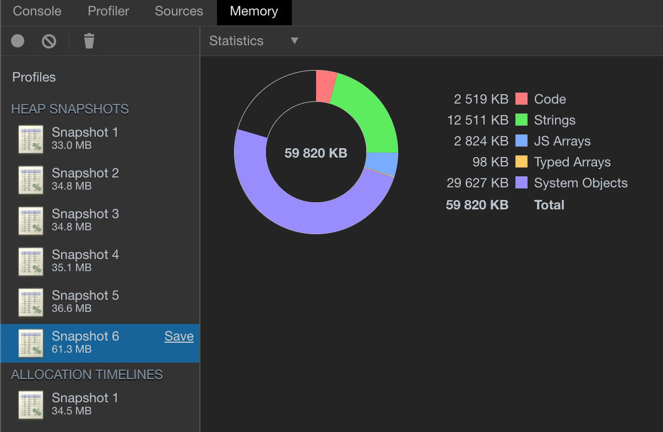Open the Profiler panel
The height and width of the screenshot is (432, 663).
click(108, 11)
